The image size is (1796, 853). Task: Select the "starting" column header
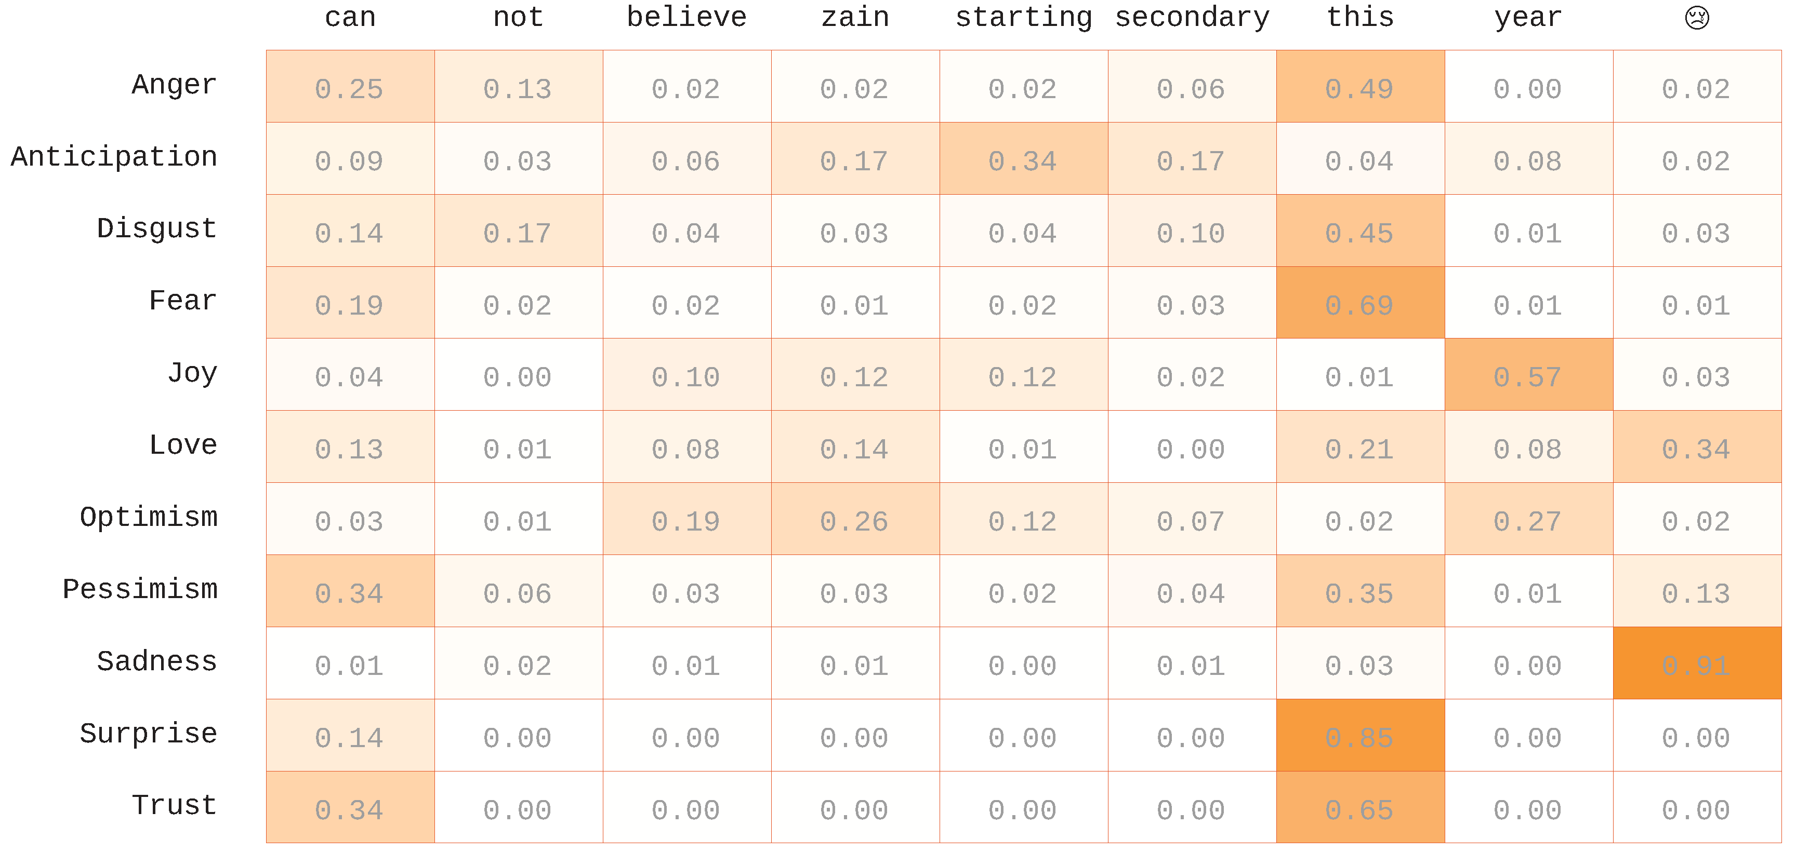click(1023, 18)
